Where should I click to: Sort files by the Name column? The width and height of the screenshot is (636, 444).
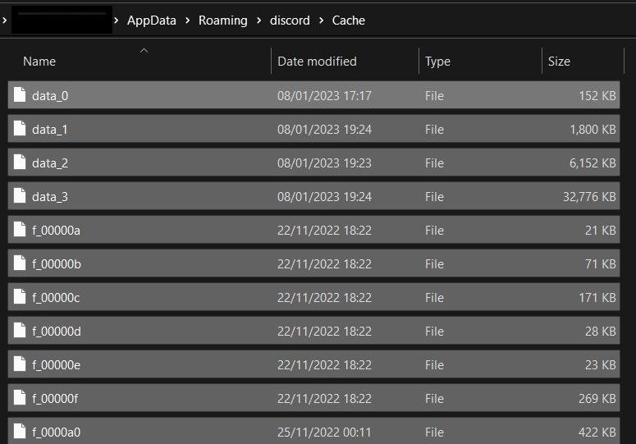(x=39, y=62)
